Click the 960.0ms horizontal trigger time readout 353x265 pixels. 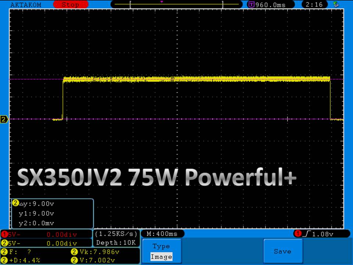point(270,5)
